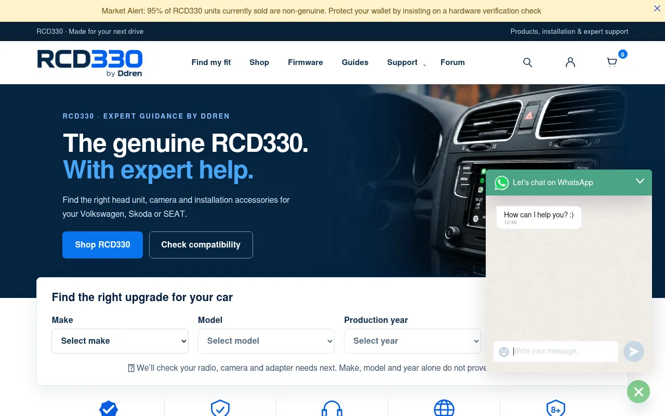The image size is (665, 416).
Task: Open the emoji picker in chat
Action: point(503,352)
